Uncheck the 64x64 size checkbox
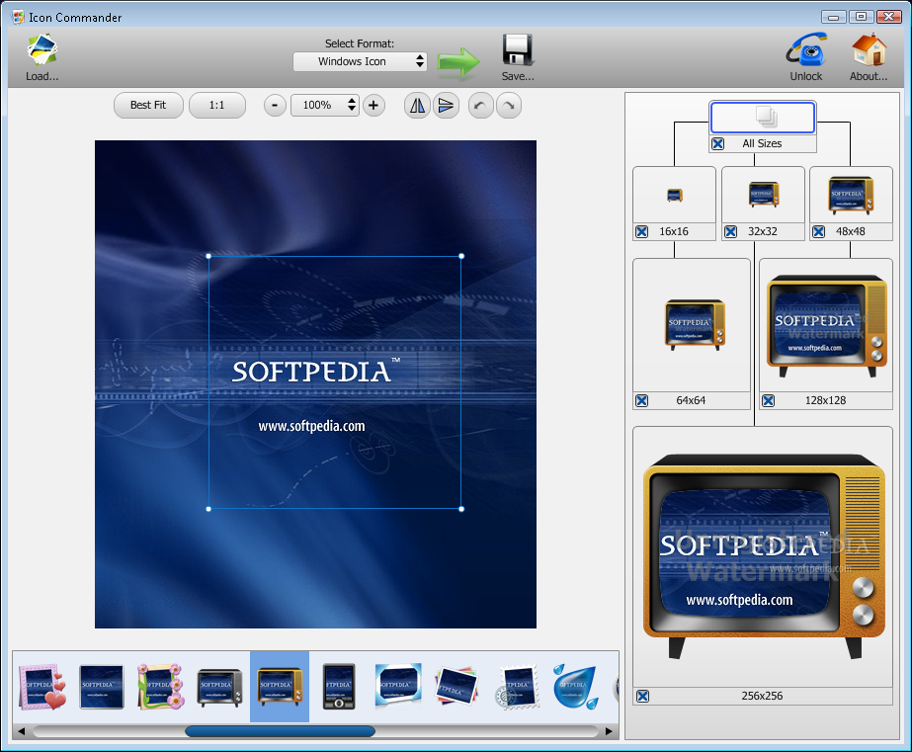Viewport: 912px width, 752px height. [641, 401]
